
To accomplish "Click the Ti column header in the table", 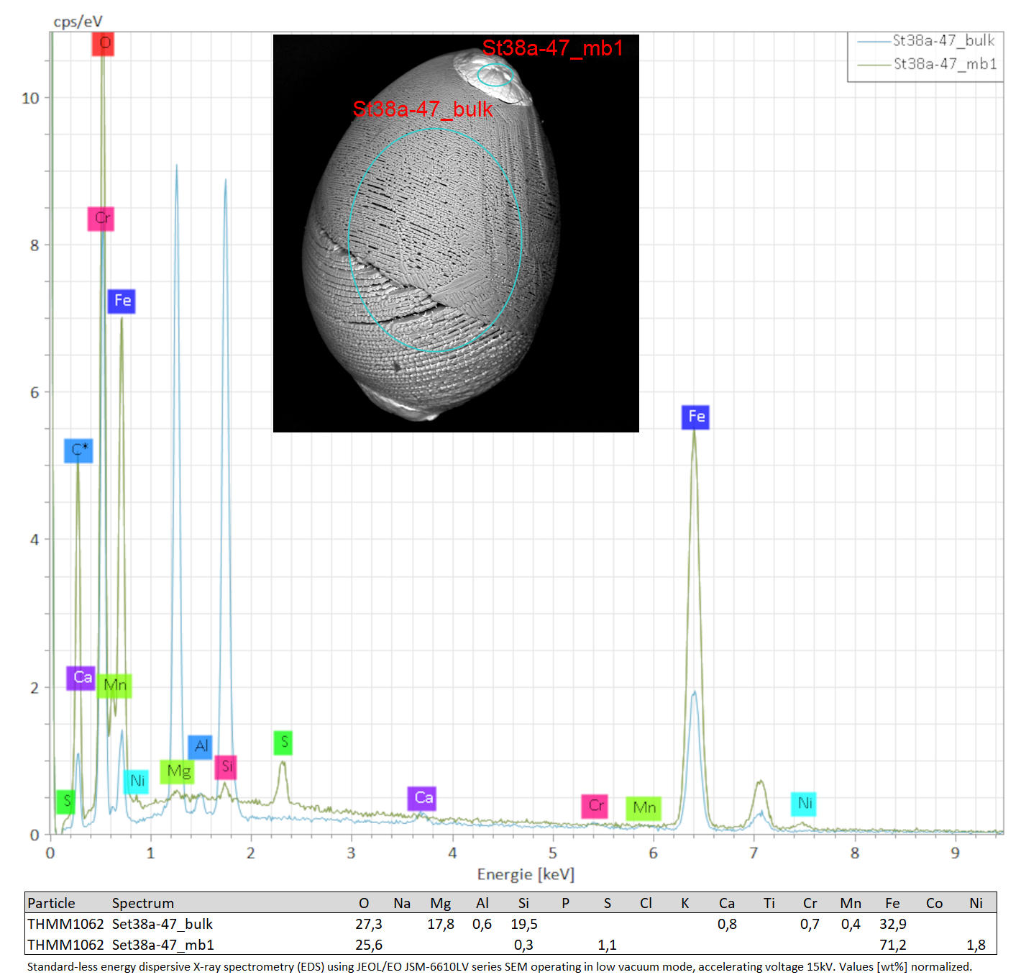I will (769, 903).
